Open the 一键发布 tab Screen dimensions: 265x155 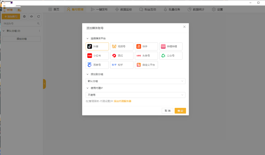[99, 10]
